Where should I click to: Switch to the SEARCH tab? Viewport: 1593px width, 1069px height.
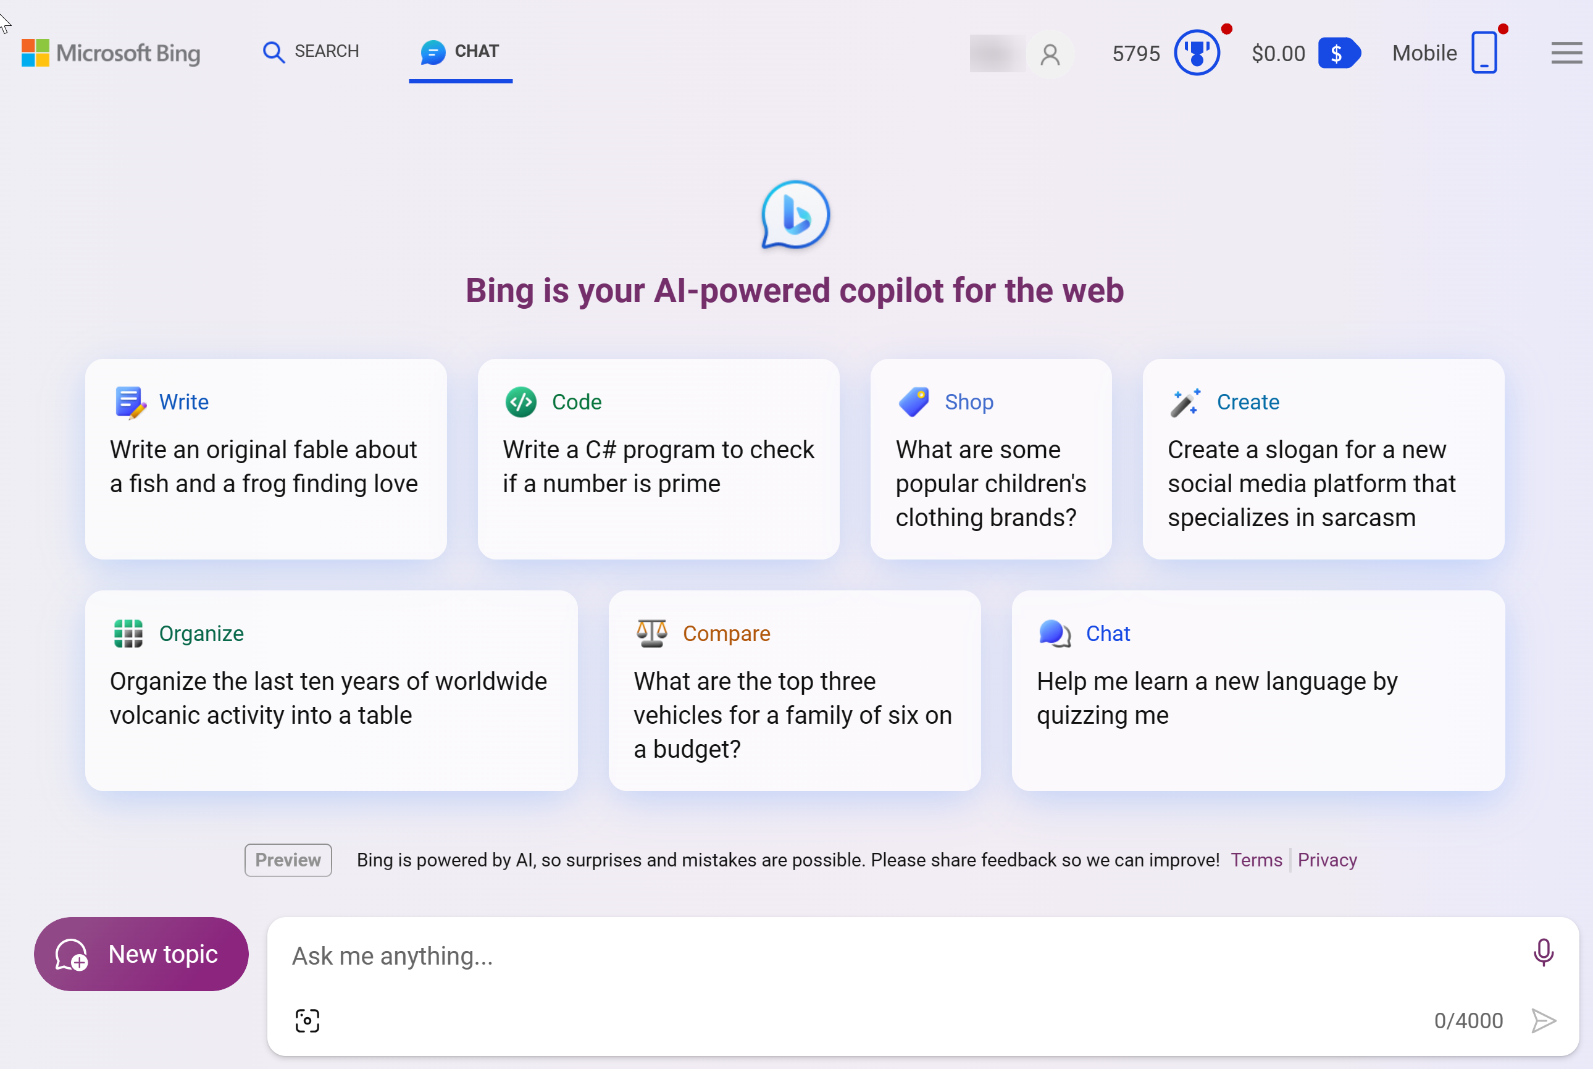311,51
